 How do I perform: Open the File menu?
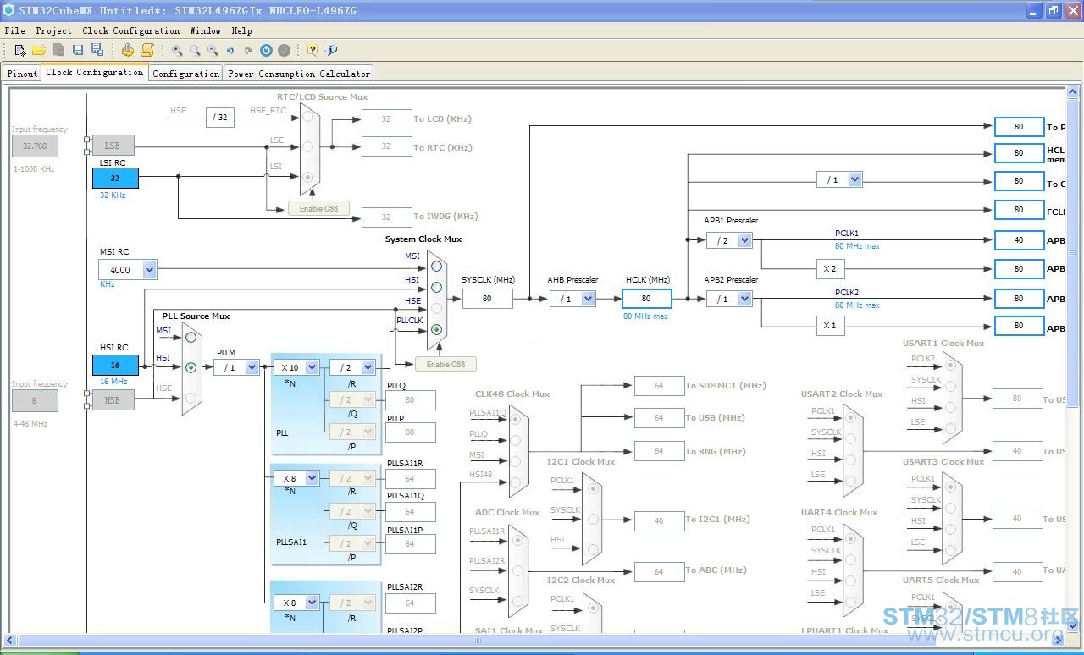pyautogui.click(x=14, y=30)
